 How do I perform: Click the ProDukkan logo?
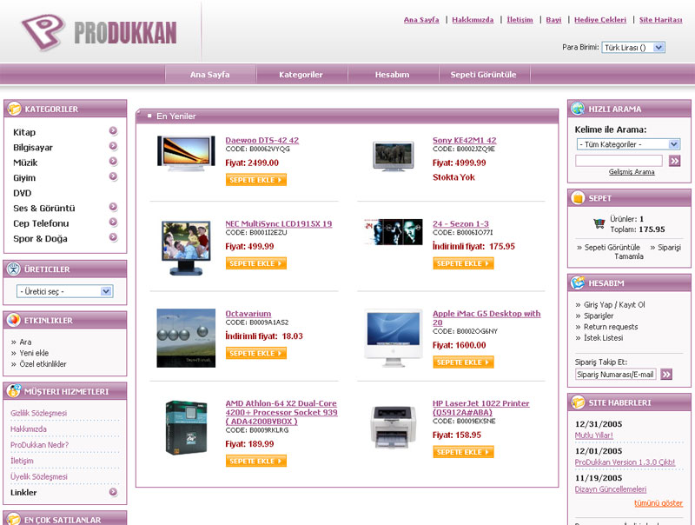pyautogui.click(x=99, y=32)
